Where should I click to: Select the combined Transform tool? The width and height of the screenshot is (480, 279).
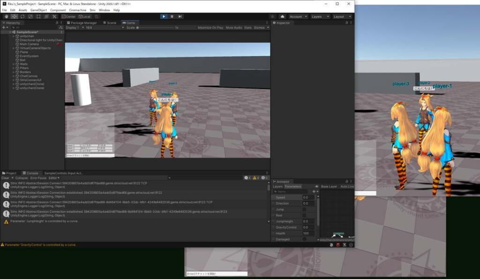pos(46,16)
